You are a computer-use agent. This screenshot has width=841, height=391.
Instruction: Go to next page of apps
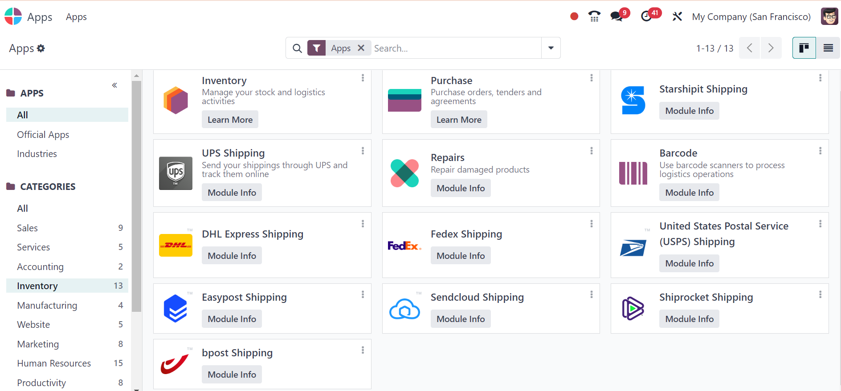(771, 48)
